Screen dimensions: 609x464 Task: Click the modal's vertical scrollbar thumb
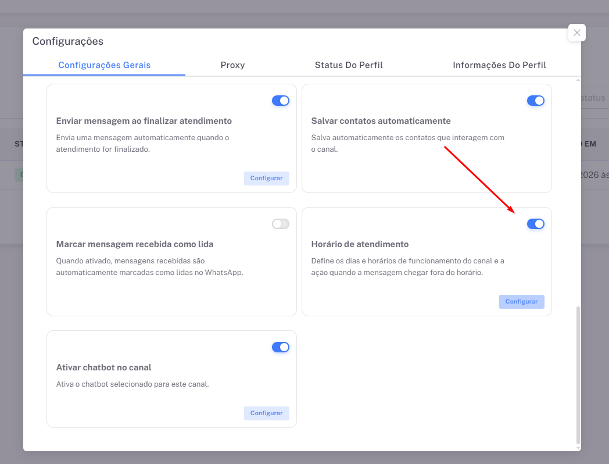pos(578,372)
